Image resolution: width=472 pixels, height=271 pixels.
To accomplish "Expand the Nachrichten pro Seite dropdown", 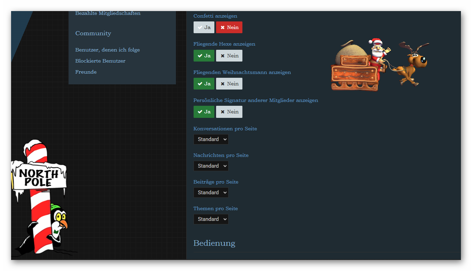I will 211,166.
